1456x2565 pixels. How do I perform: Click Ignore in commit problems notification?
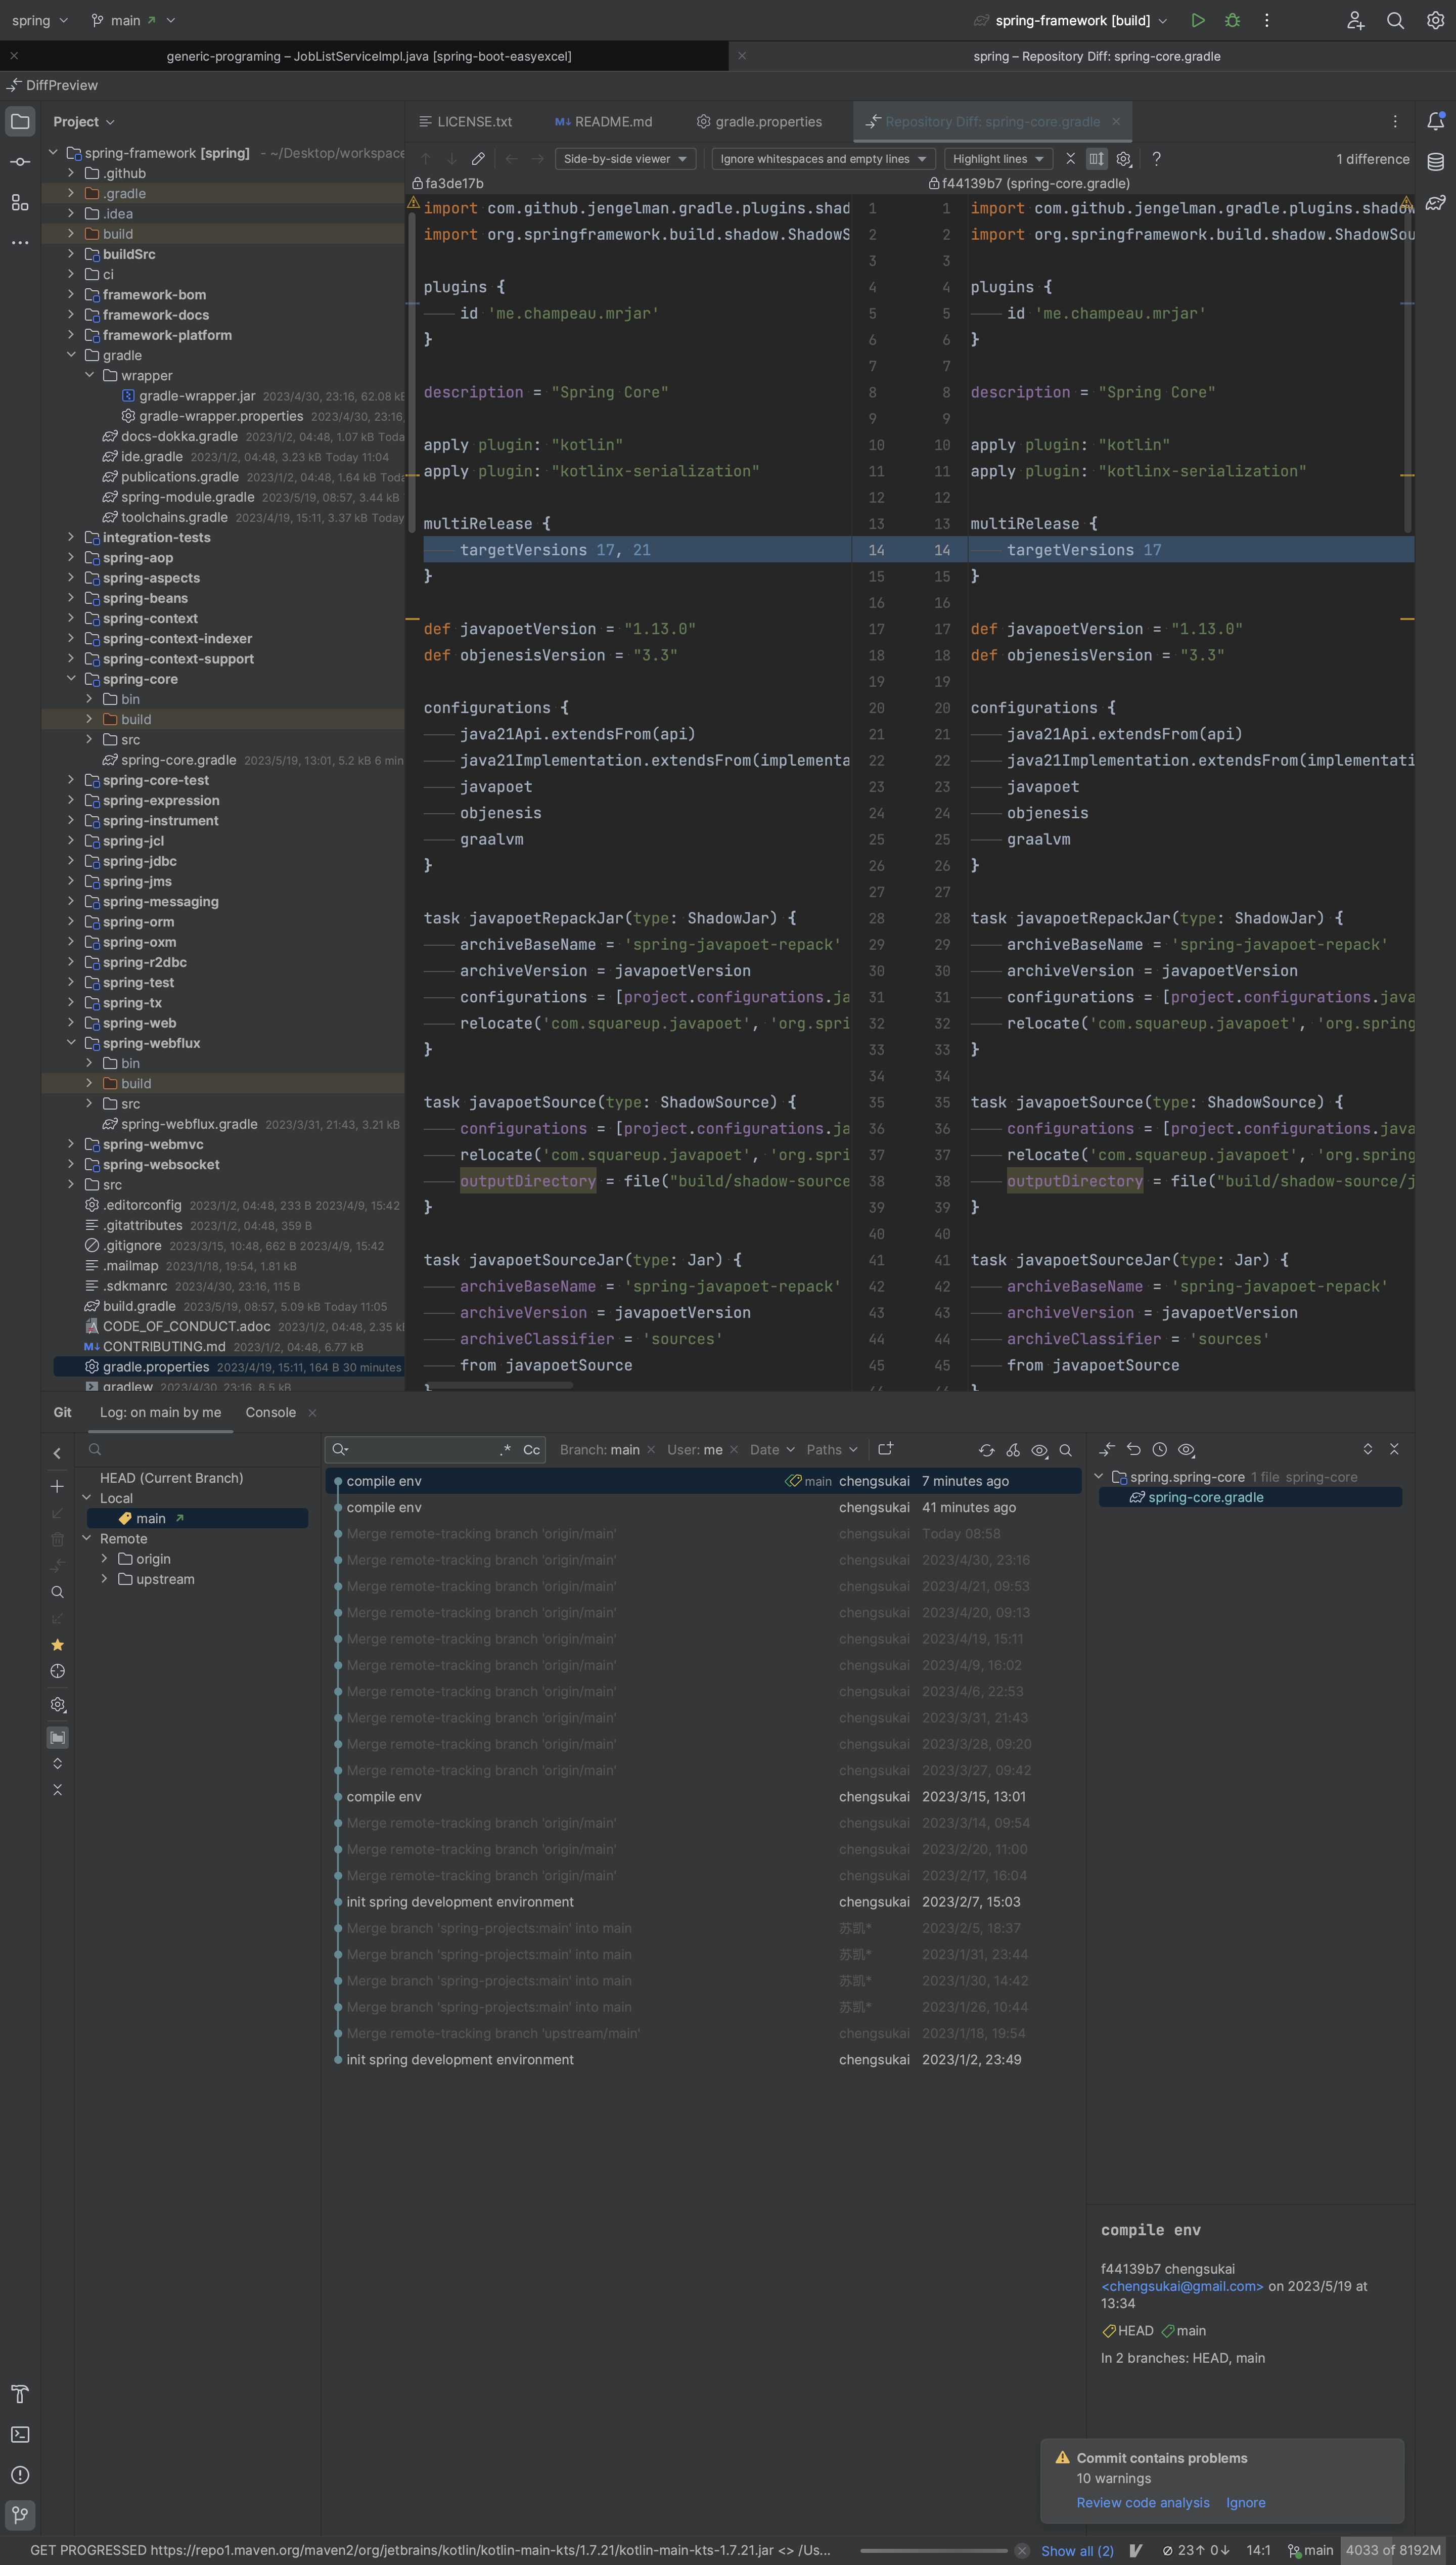1245,2502
